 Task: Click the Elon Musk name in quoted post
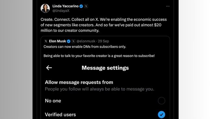click(57, 41)
